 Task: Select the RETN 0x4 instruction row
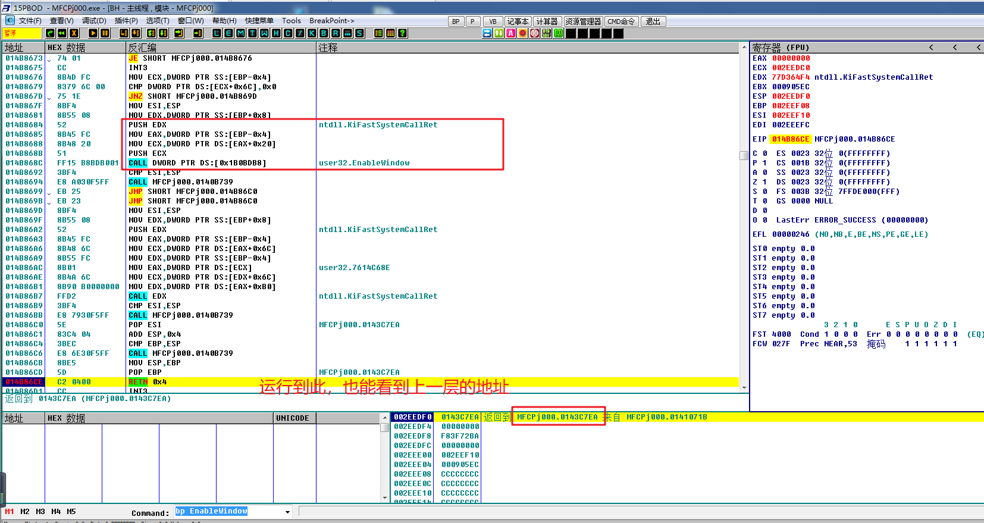(371, 382)
